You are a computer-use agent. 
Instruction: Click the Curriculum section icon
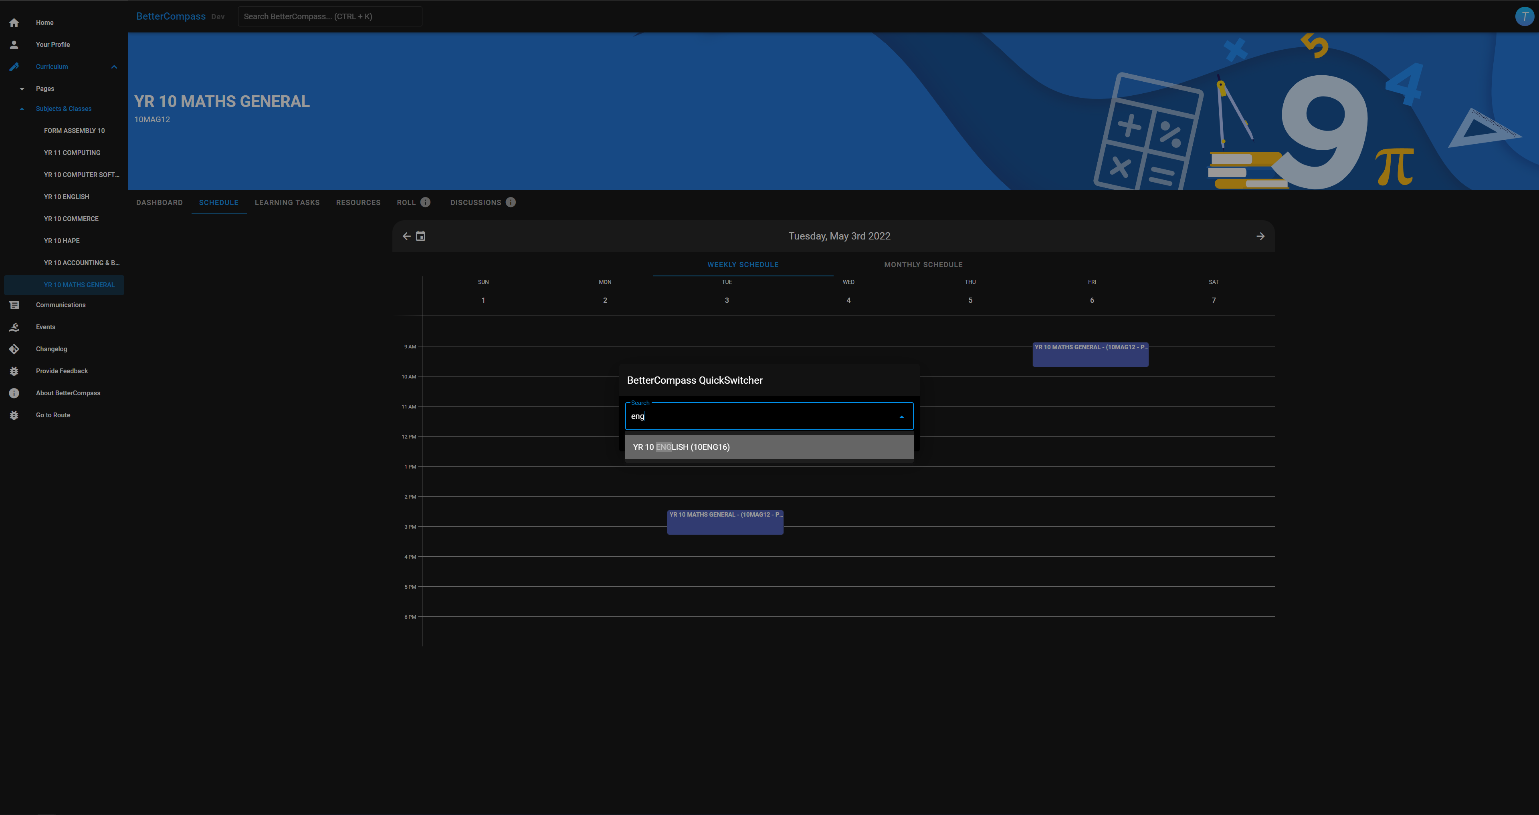coord(14,66)
